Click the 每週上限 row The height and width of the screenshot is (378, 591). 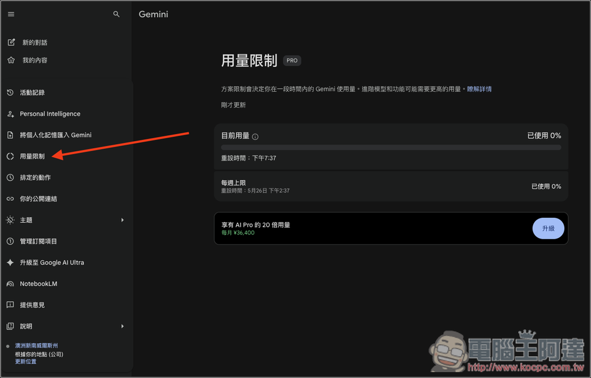point(391,187)
